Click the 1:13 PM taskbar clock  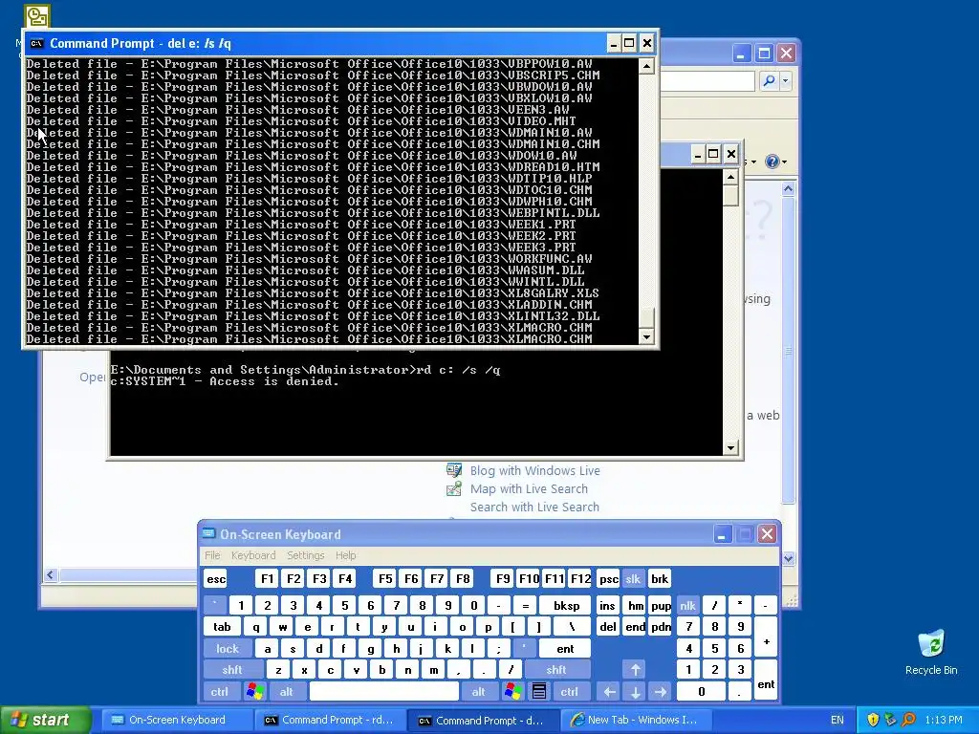944,720
